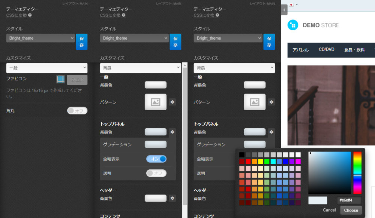
Task: Click help icon next to first CSSに変換
Action: (30, 15)
